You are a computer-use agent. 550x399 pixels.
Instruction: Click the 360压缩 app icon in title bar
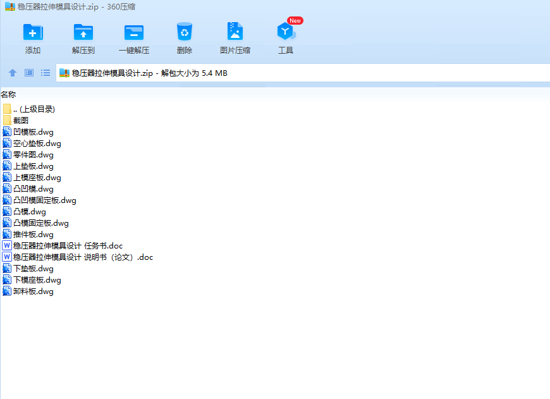[10, 7]
